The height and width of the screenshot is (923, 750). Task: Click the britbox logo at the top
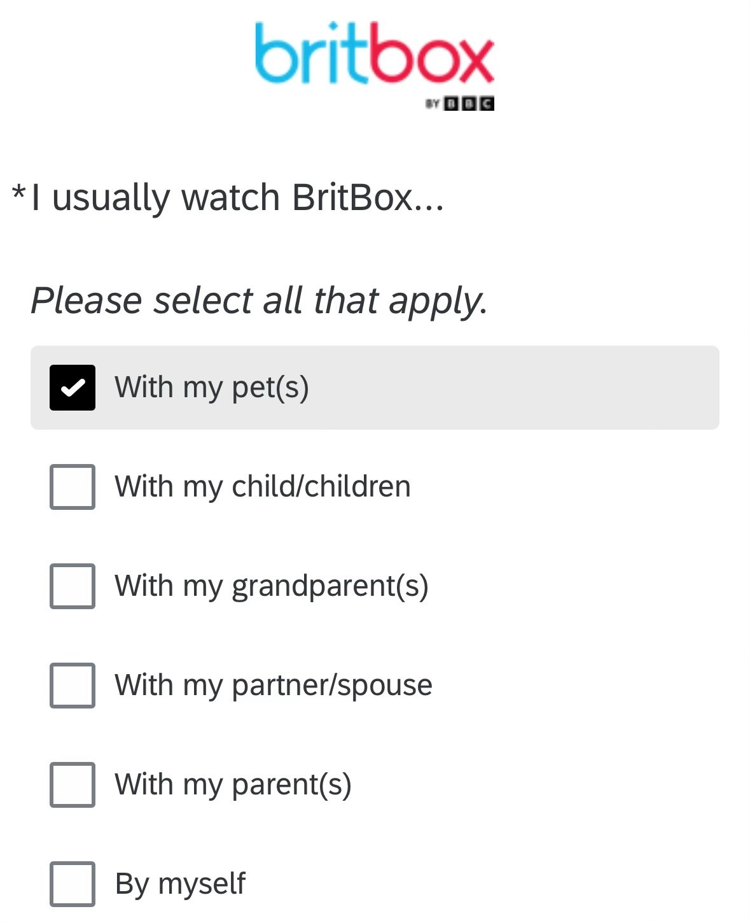[x=374, y=53]
